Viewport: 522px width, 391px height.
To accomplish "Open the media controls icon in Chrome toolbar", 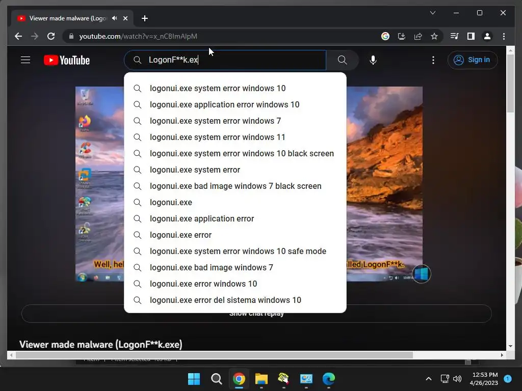I will tap(454, 36).
